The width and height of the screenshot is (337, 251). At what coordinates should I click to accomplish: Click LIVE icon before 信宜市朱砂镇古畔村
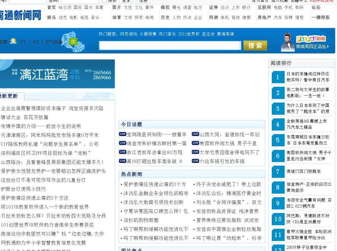[x=123, y=143]
